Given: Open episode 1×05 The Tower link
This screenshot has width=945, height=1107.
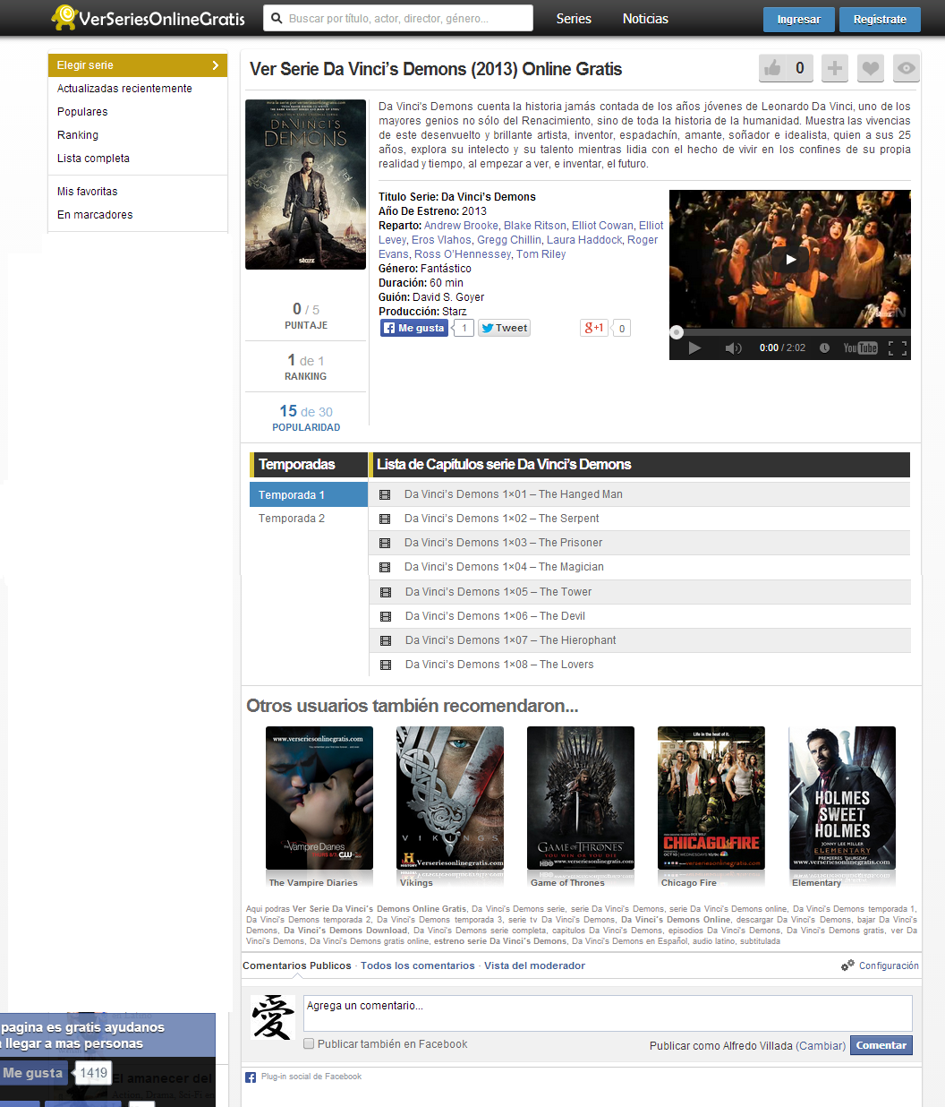Looking at the screenshot, I should pyautogui.click(x=498, y=592).
